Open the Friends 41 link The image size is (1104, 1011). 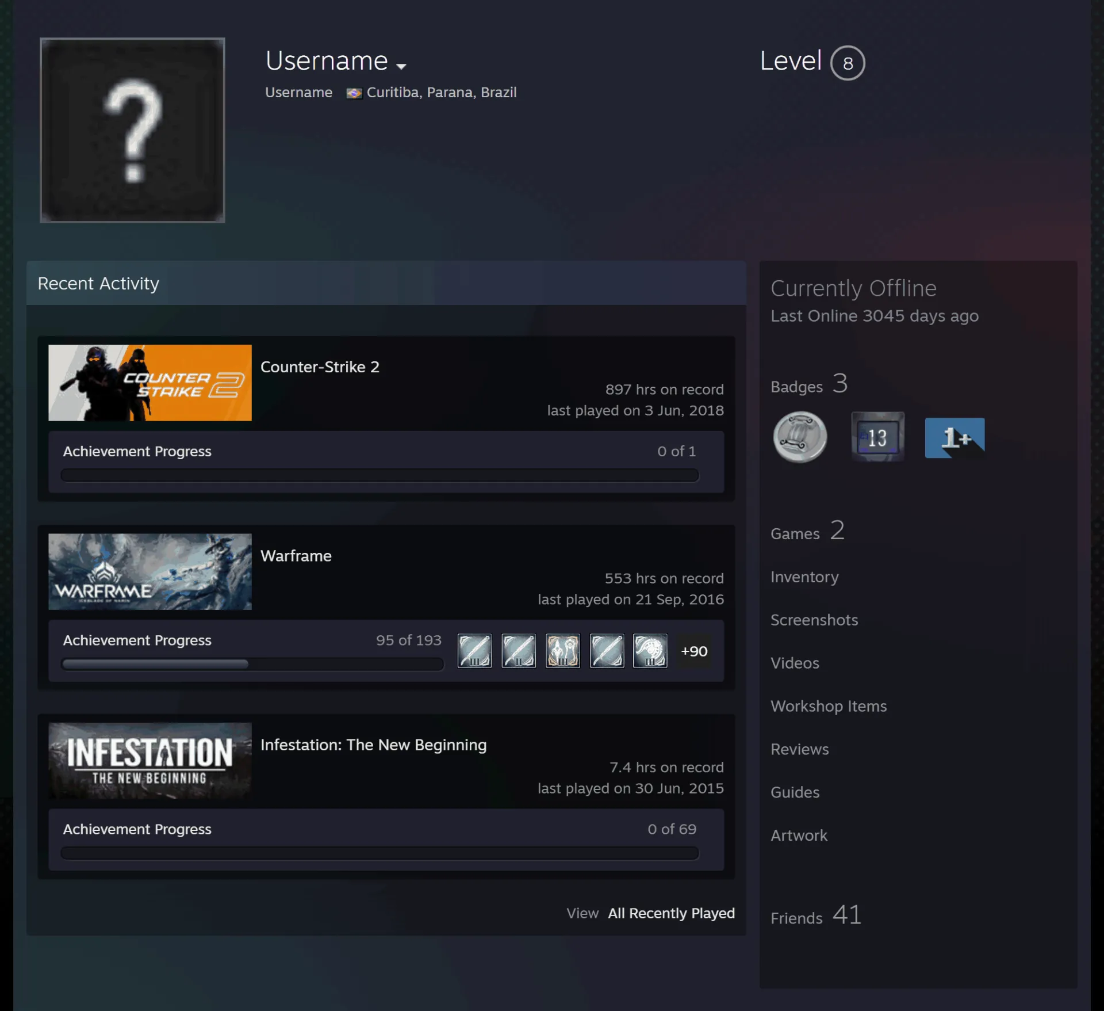pos(816,915)
